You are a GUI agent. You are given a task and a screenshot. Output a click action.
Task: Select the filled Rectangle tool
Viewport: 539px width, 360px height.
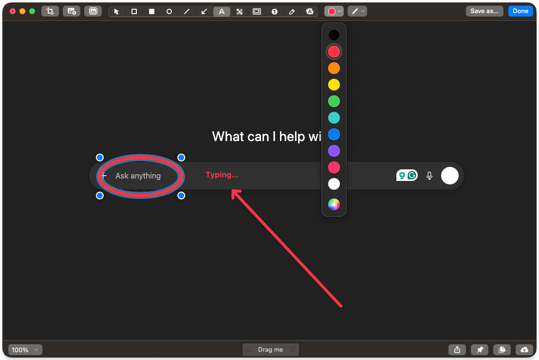151,11
